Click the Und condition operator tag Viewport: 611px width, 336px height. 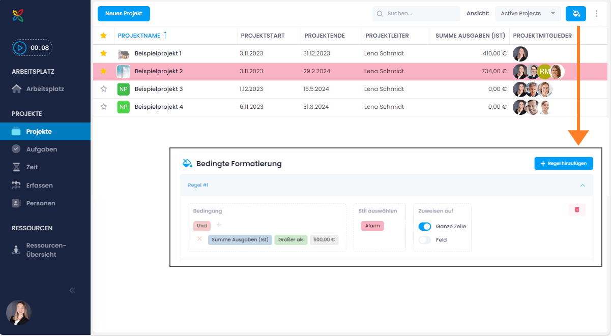point(202,226)
